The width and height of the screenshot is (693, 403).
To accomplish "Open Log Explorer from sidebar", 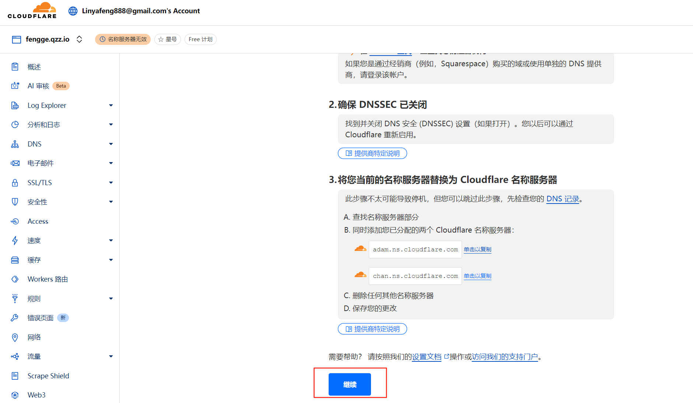I will (46, 105).
